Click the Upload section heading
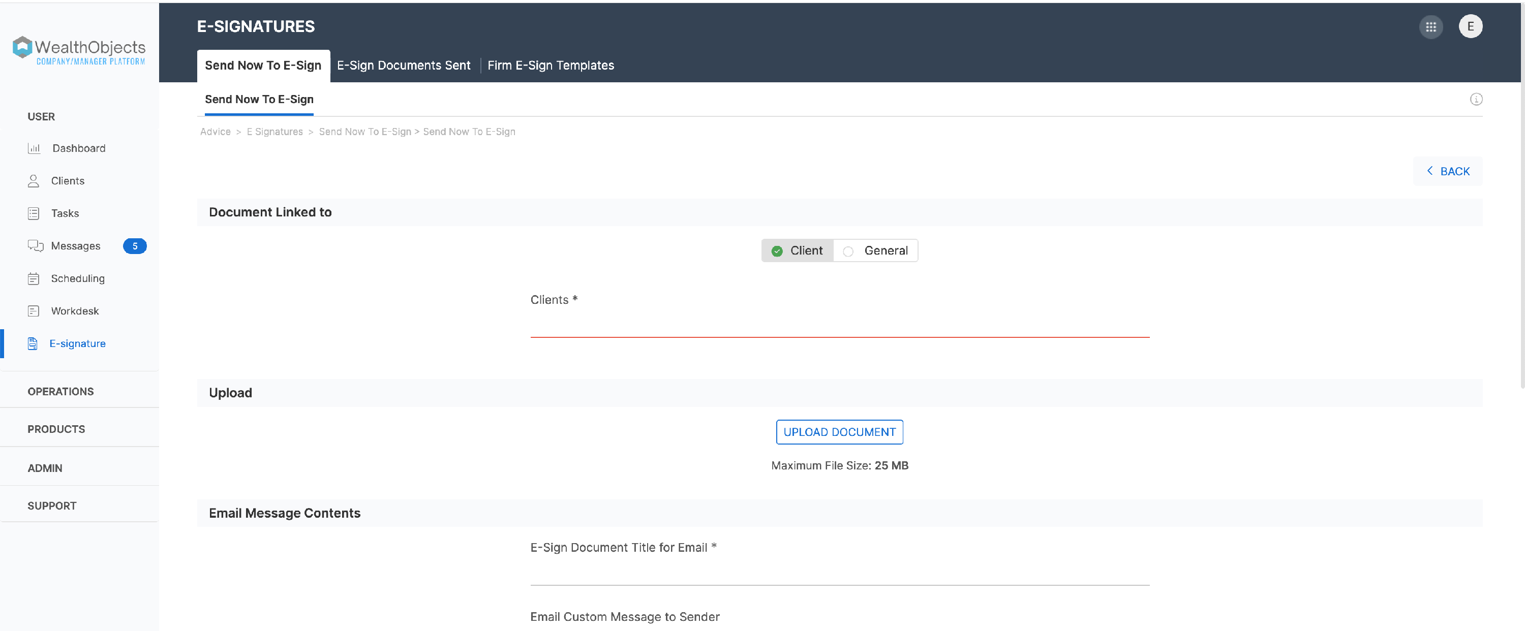 (x=230, y=393)
